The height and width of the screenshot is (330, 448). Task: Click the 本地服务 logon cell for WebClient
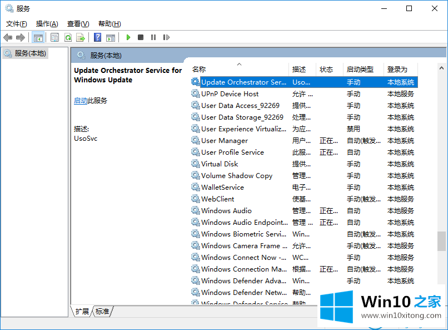pos(401,199)
